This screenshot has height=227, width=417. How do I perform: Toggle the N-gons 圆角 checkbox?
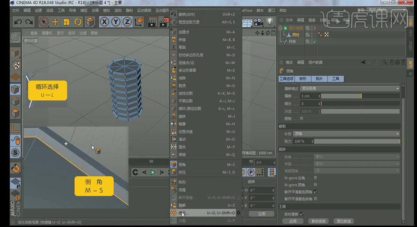[x=315, y=185]
